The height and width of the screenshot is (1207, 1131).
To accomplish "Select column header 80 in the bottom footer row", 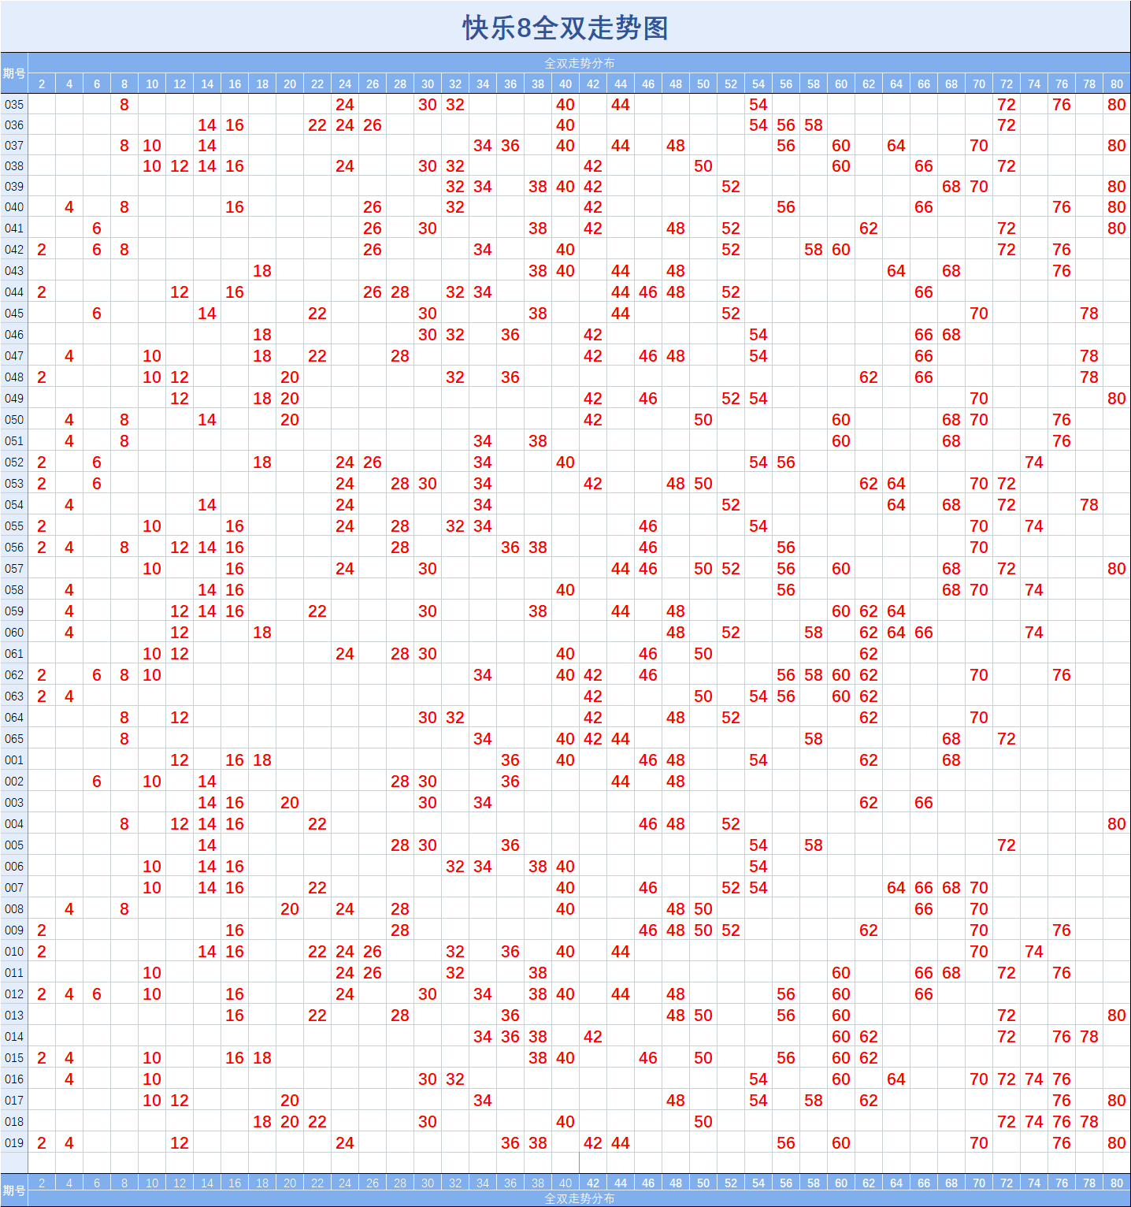I will point(1117,1183).
